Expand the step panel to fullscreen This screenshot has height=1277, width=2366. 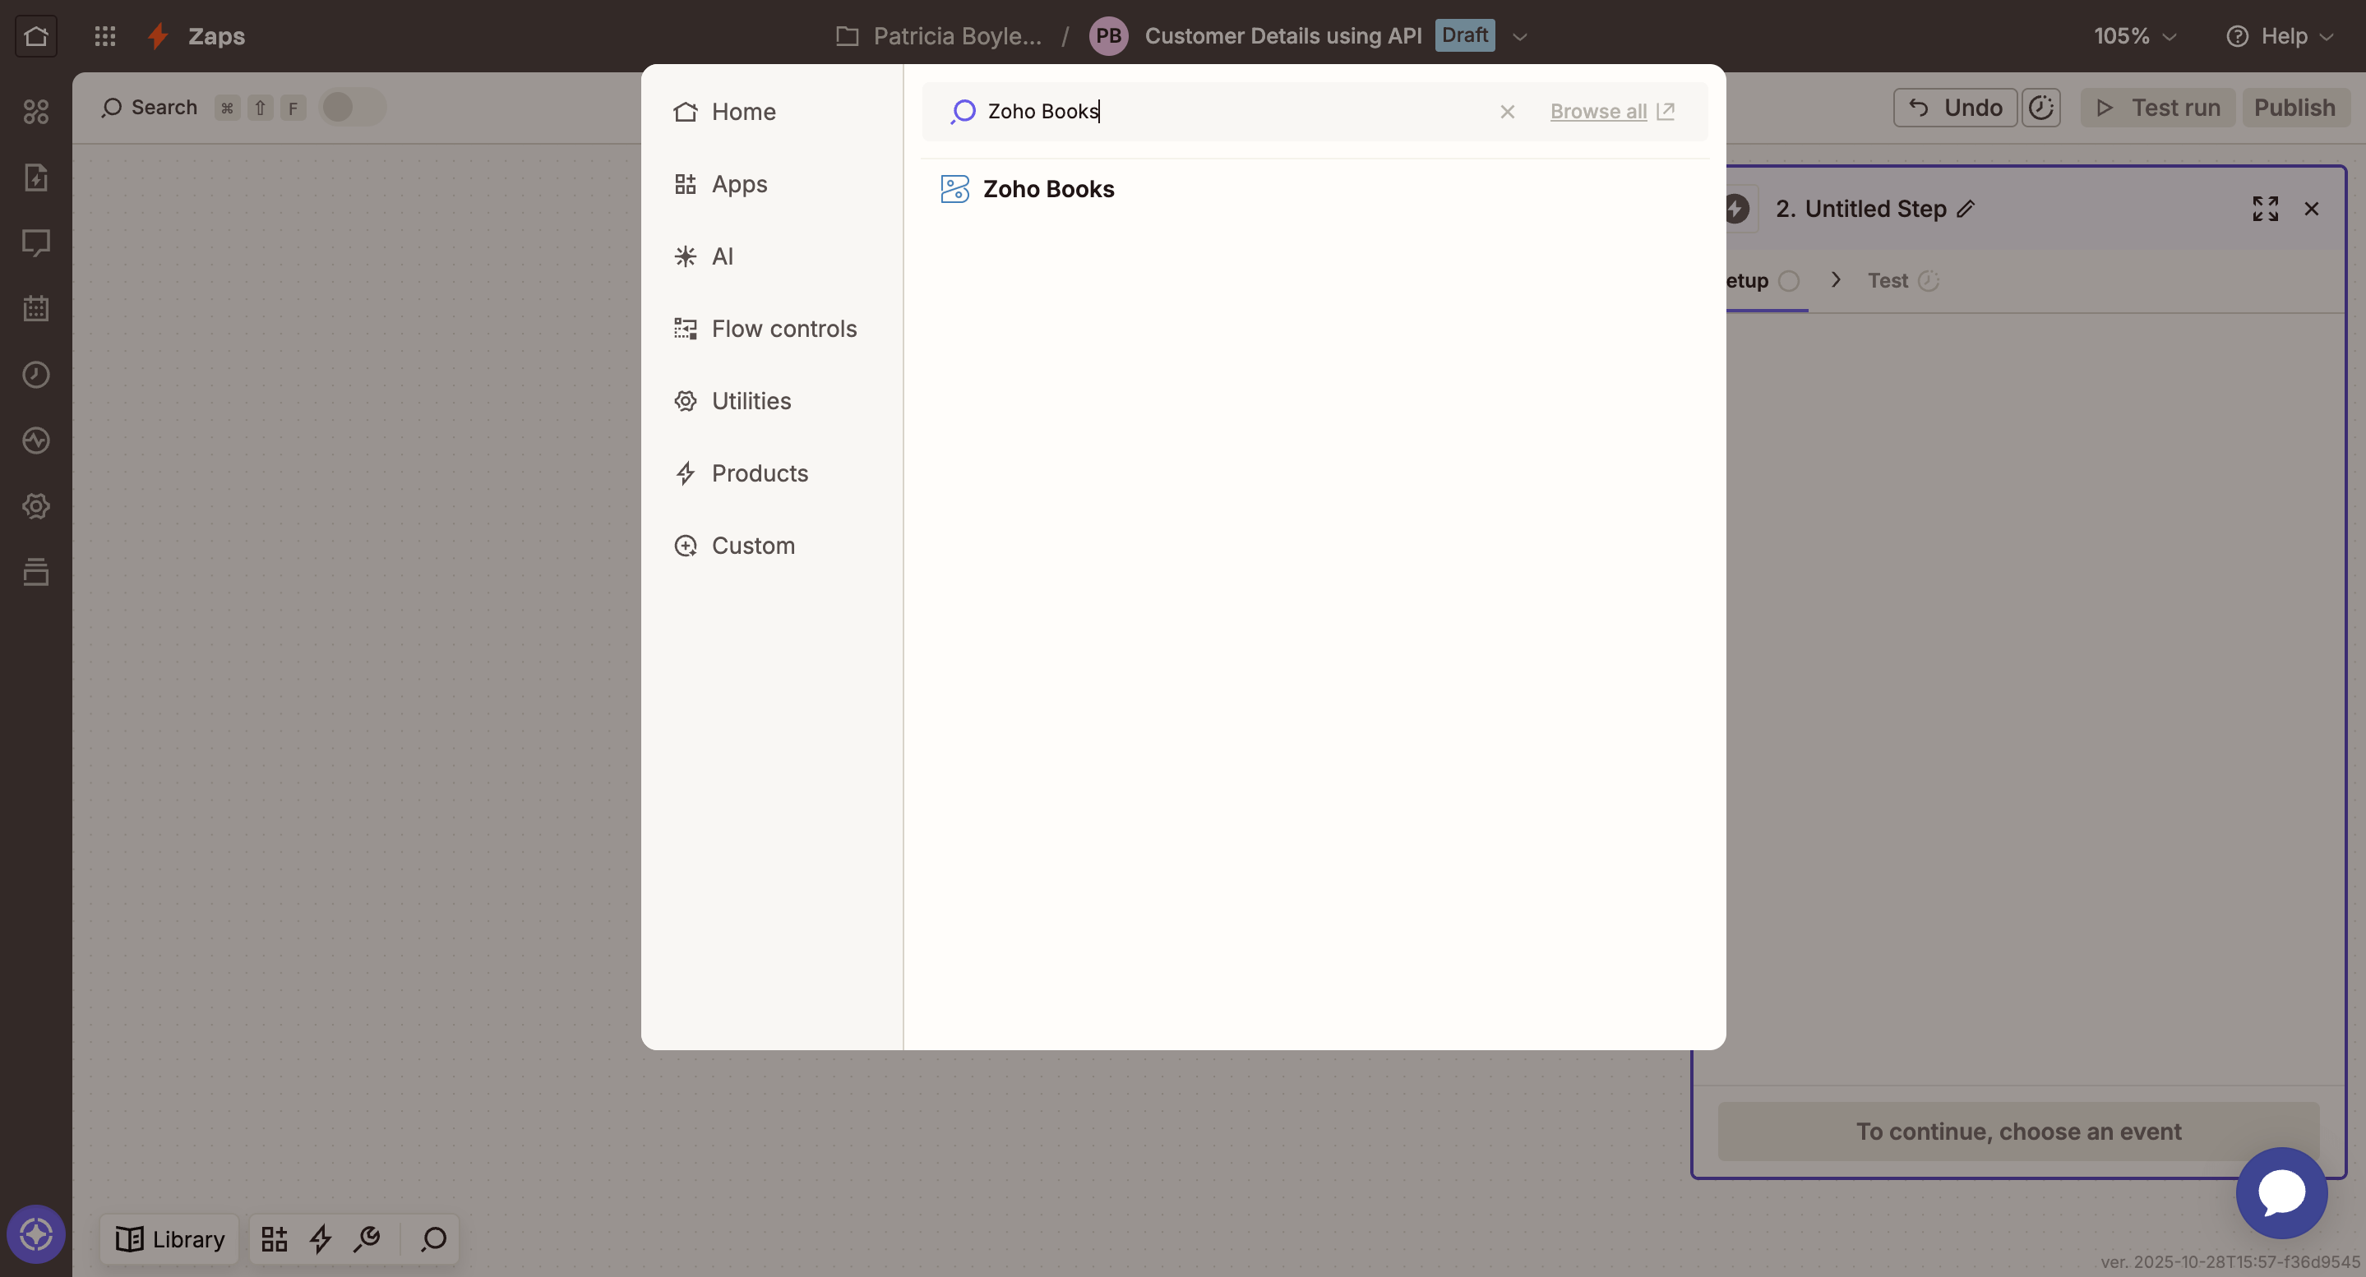click(x=2266, y=209)
